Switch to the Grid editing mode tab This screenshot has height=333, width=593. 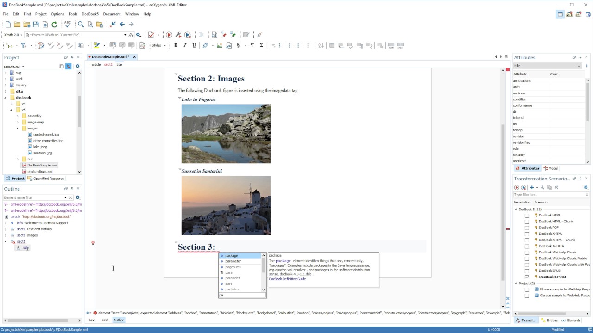[x=105, y=320]
